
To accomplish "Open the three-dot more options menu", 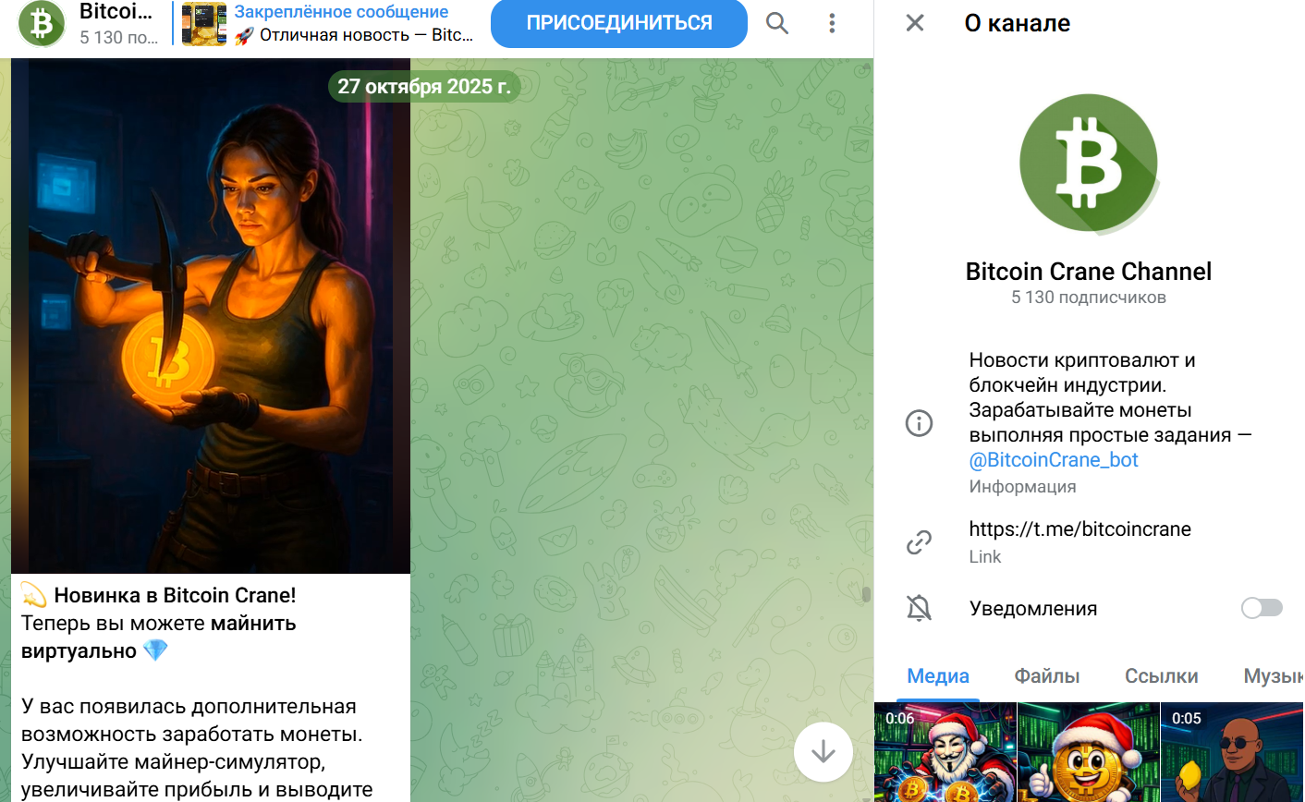I will point(832,23).
